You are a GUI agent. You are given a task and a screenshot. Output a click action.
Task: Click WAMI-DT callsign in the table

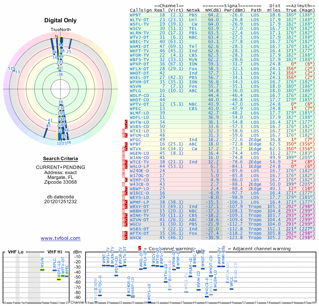coord(139,46)
